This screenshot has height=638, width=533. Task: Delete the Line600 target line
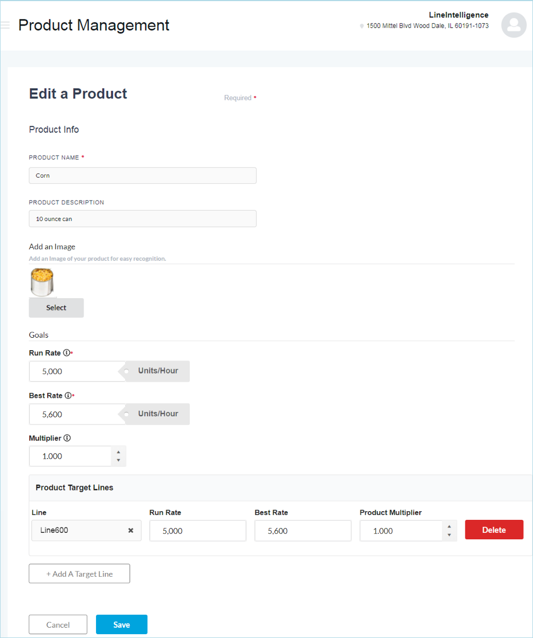click(494, 530)
